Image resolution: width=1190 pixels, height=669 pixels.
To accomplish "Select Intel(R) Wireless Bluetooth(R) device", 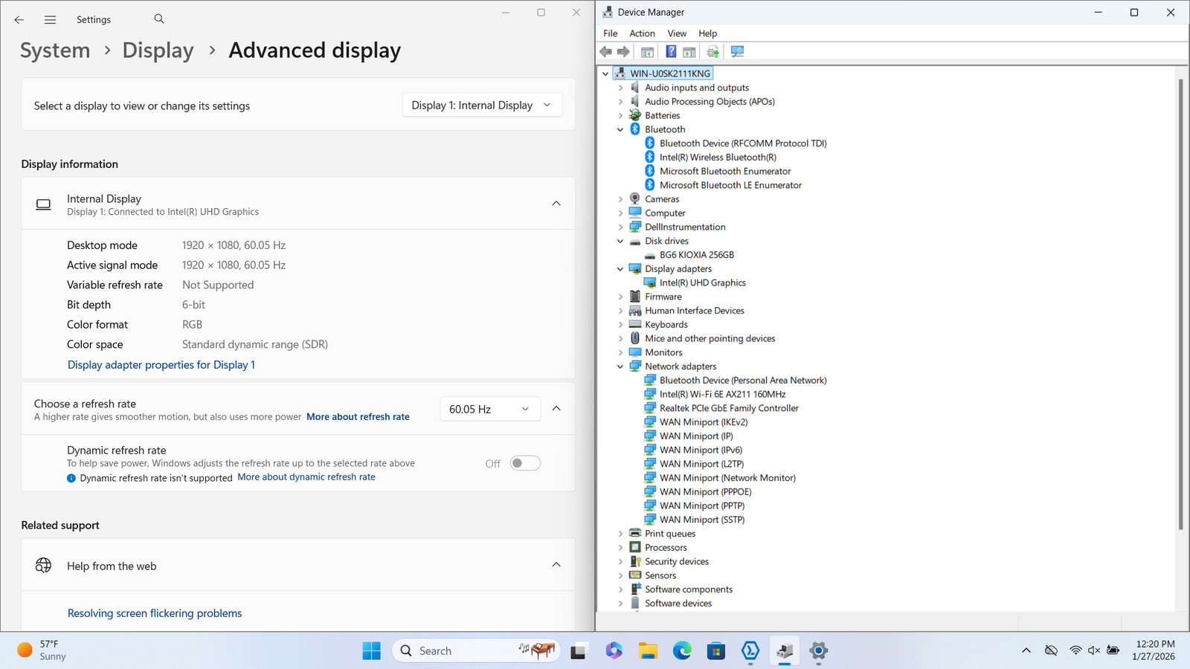I will tap(718, 157).
